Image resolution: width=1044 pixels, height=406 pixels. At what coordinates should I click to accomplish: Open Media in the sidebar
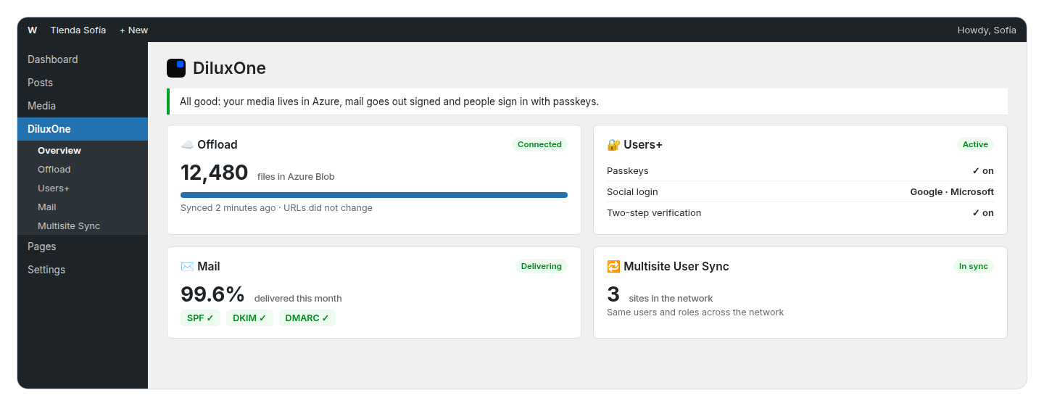[x=83, y=106]
